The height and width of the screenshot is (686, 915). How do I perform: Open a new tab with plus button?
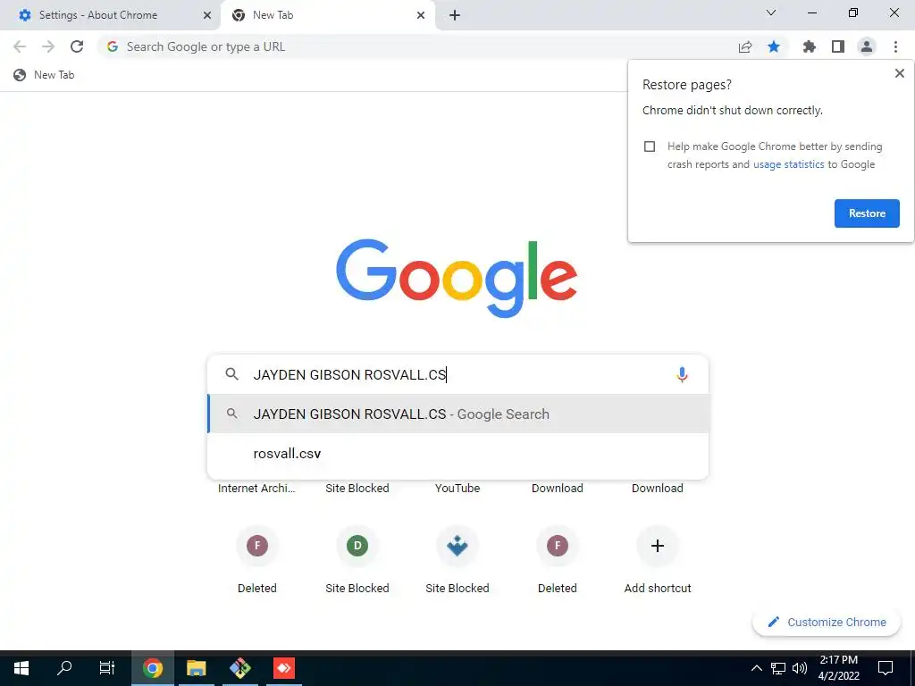click(x=455, y=15)
